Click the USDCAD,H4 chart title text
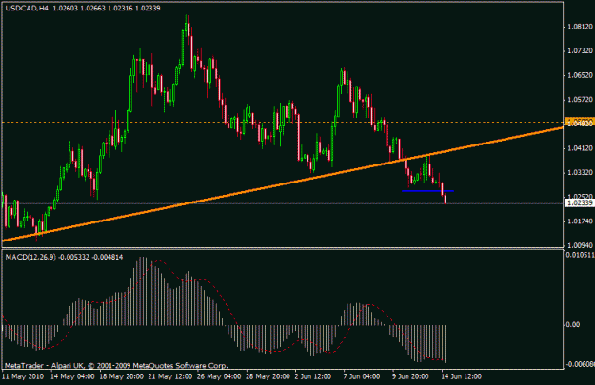Image resolution: width=595 pixels, height=385 pixels. coord(27,8)
